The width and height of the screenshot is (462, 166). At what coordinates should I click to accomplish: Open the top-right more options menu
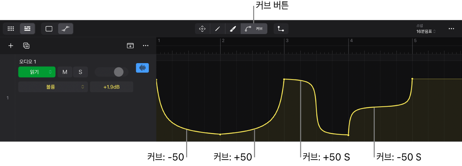451,29
